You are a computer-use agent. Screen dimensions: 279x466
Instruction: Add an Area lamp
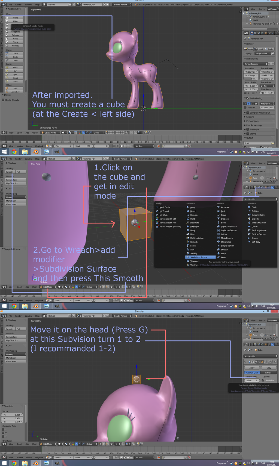(14, 81)
